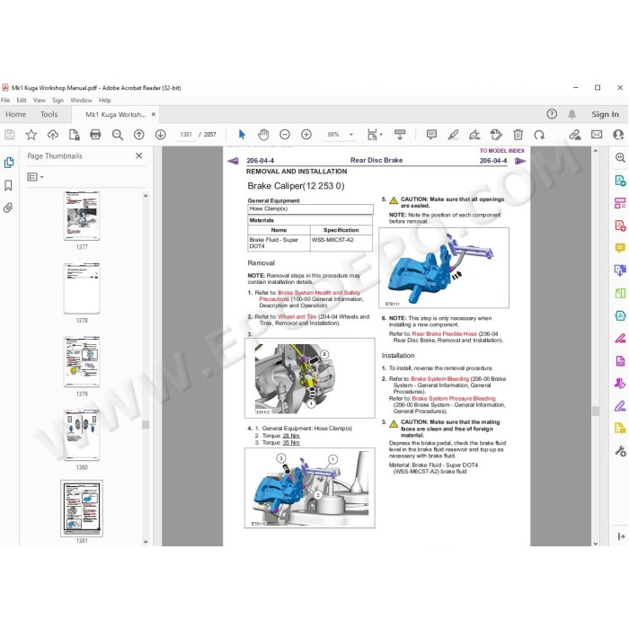Viewport: 629px width, 629px height.
Task: Open Comment tool in right pane
Action: [x=620, y=248]
